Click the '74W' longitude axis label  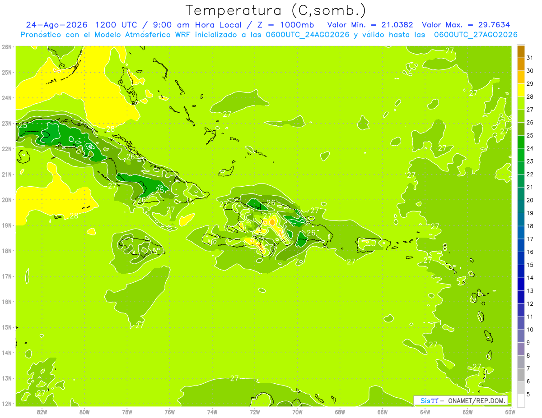(212, 412)
